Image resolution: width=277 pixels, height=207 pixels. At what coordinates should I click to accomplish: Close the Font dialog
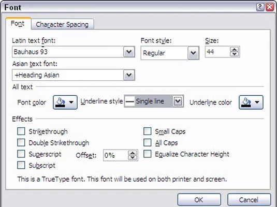tap(270, 7)
